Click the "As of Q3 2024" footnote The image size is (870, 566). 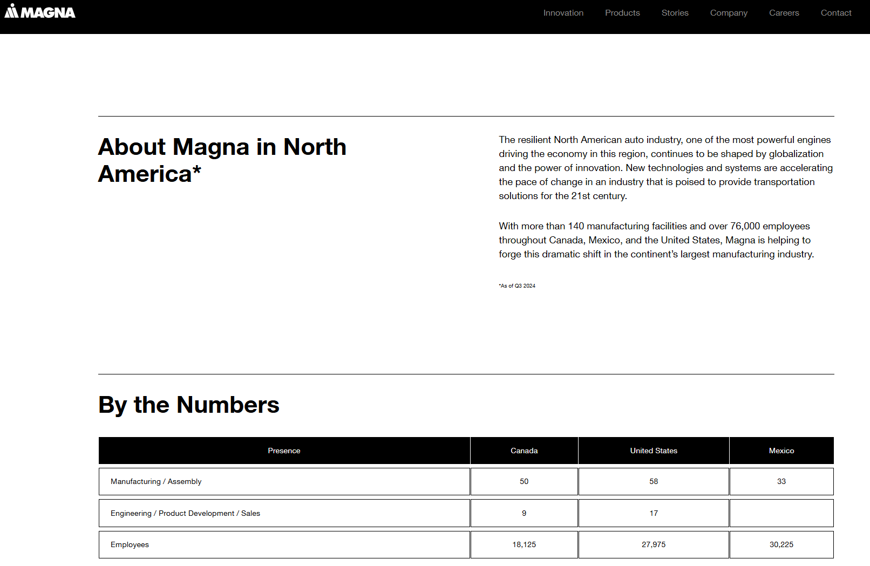[517, 286]
